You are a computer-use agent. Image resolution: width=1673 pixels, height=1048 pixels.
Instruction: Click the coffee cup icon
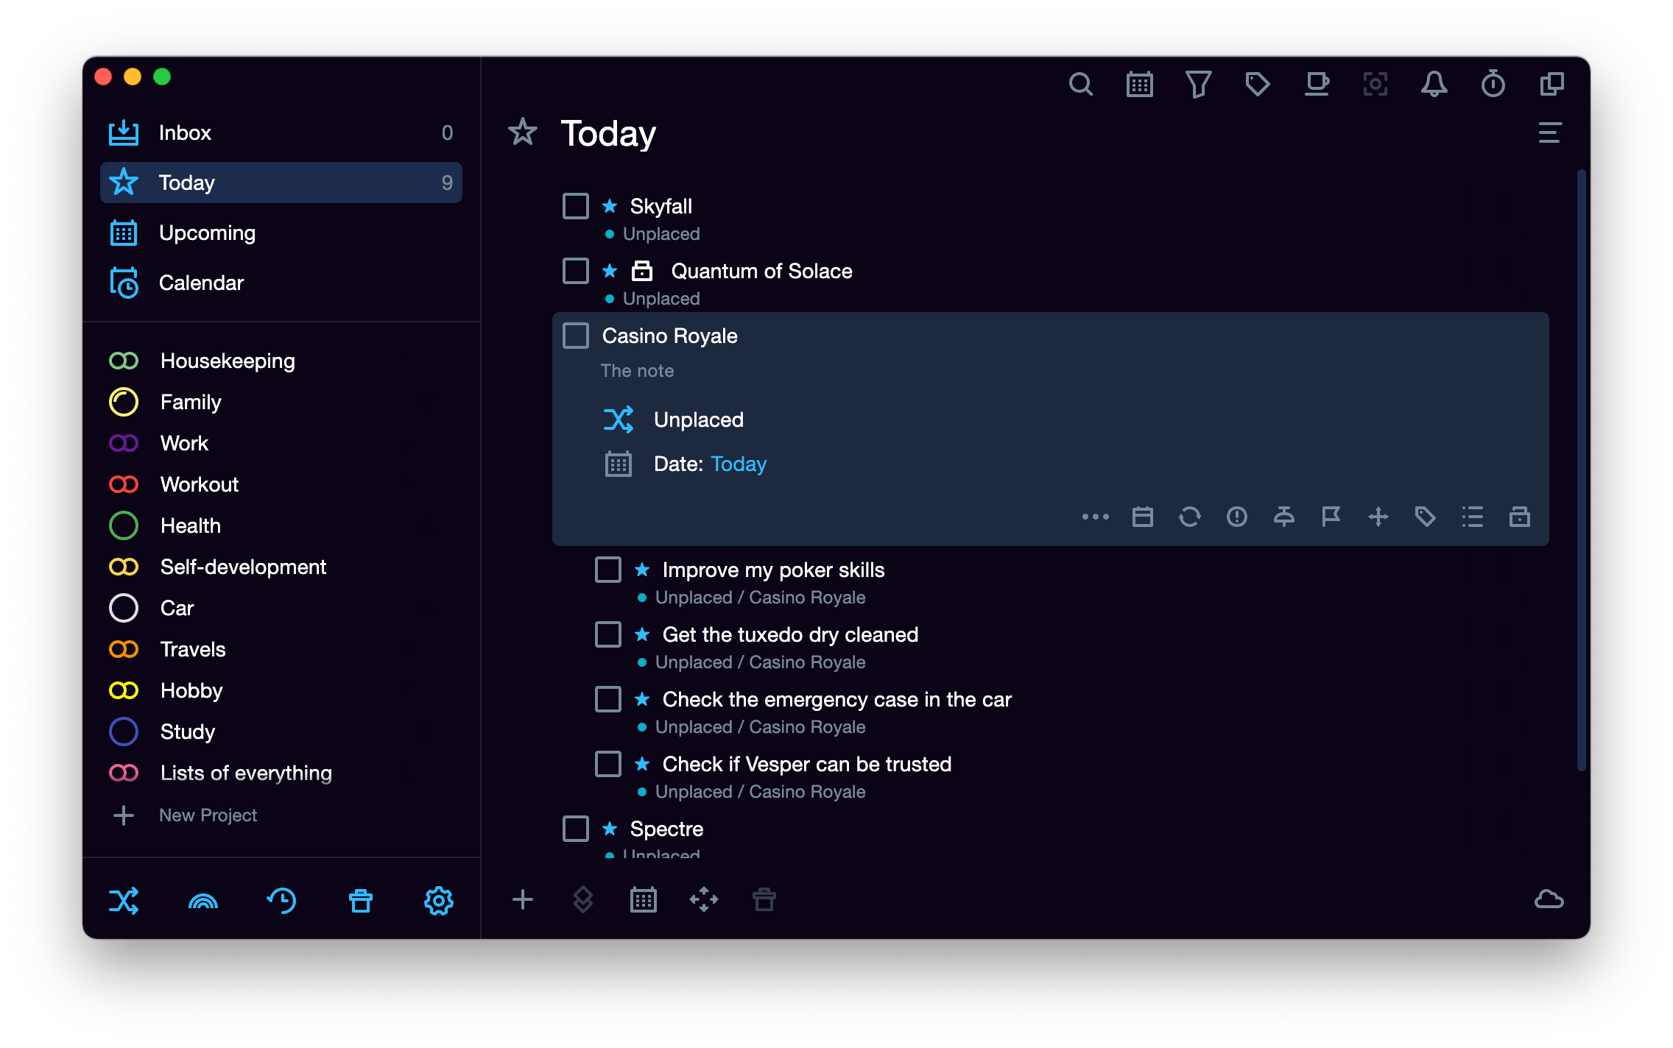coord(1317,85)
